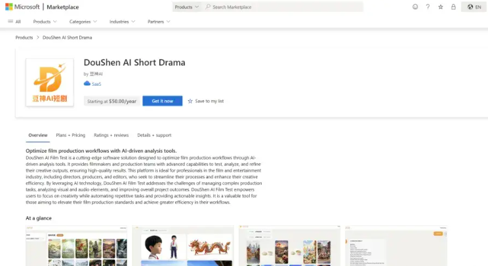Open the EN language selector

tap(474, 7)
